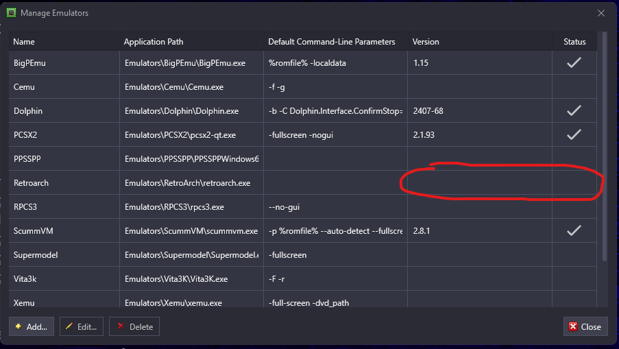The height and width of the screenshot is (349, 619).
Task: Sort by Application Path column header
Action: pos(191,41)
